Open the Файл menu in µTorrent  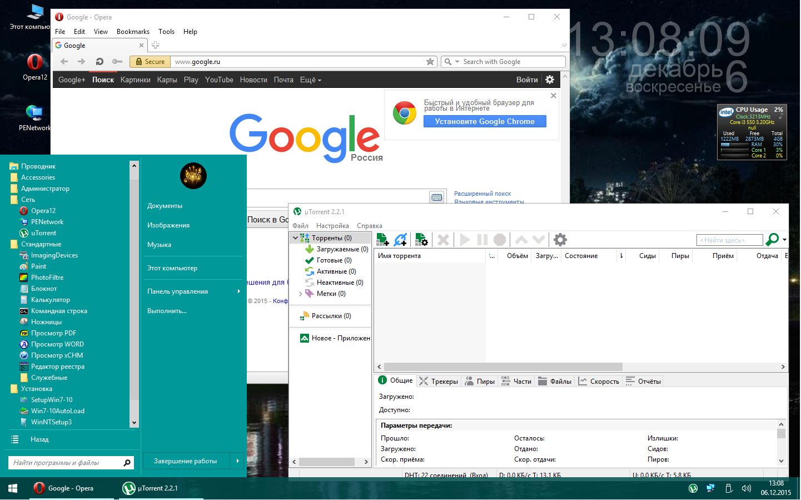(x=300, y=226)
